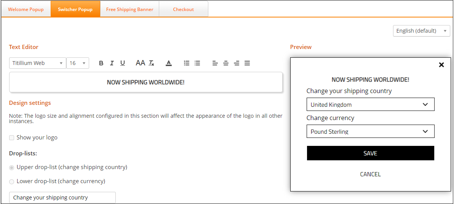
Task: Insert a bulleted list
Action: [x=197, y=63]
